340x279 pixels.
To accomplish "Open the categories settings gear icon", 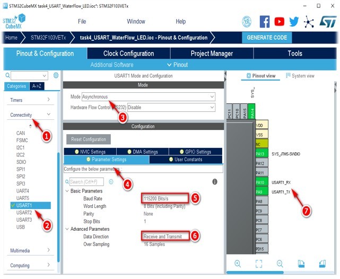I will coord(56,75).
